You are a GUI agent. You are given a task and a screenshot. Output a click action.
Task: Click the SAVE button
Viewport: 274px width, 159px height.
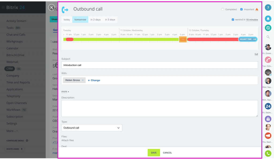(154, 153)
